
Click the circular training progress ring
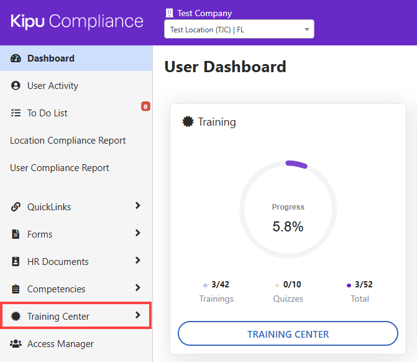coord(288,210)
